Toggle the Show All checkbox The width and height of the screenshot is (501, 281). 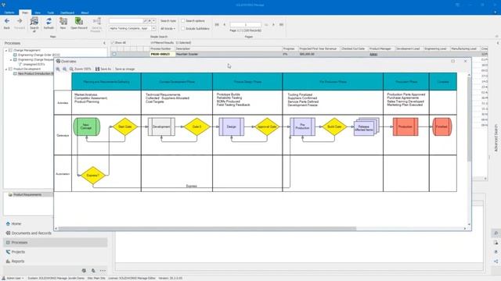click(113, 42)
